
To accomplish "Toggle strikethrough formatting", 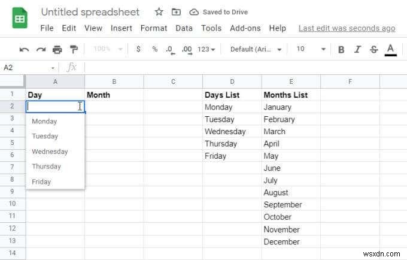I will (x=373, y=50).
